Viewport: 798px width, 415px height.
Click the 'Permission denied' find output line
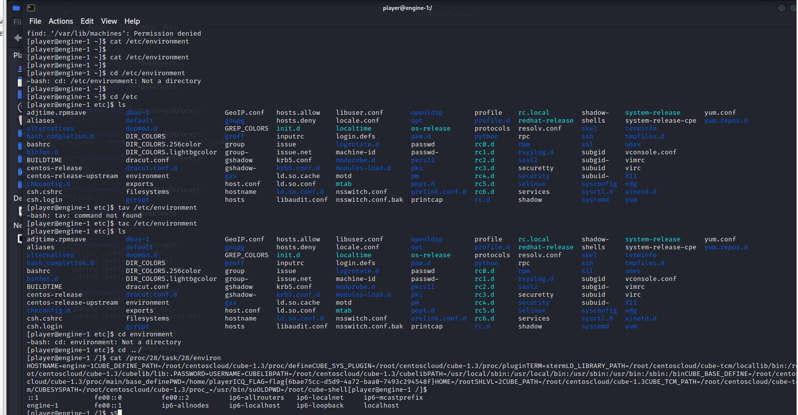click(x=114, y=34)
